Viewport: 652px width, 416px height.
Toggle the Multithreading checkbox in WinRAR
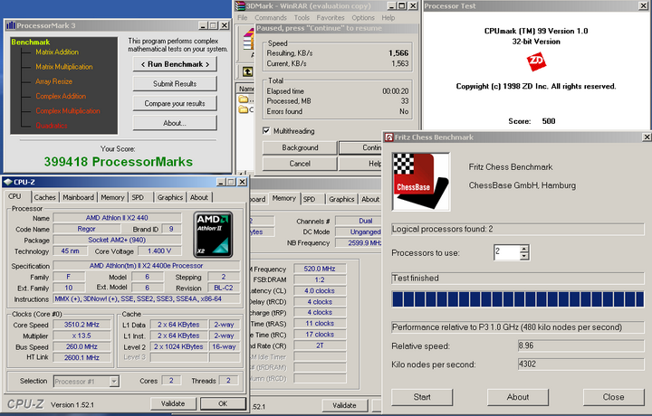point(266,131)
